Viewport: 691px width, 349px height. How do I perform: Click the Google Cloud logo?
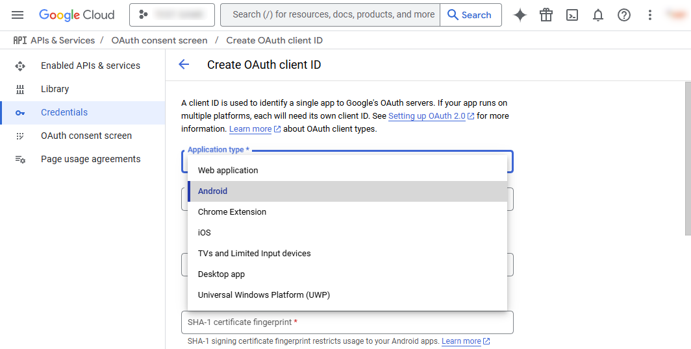pyautogui.click(x=77, y=15)
